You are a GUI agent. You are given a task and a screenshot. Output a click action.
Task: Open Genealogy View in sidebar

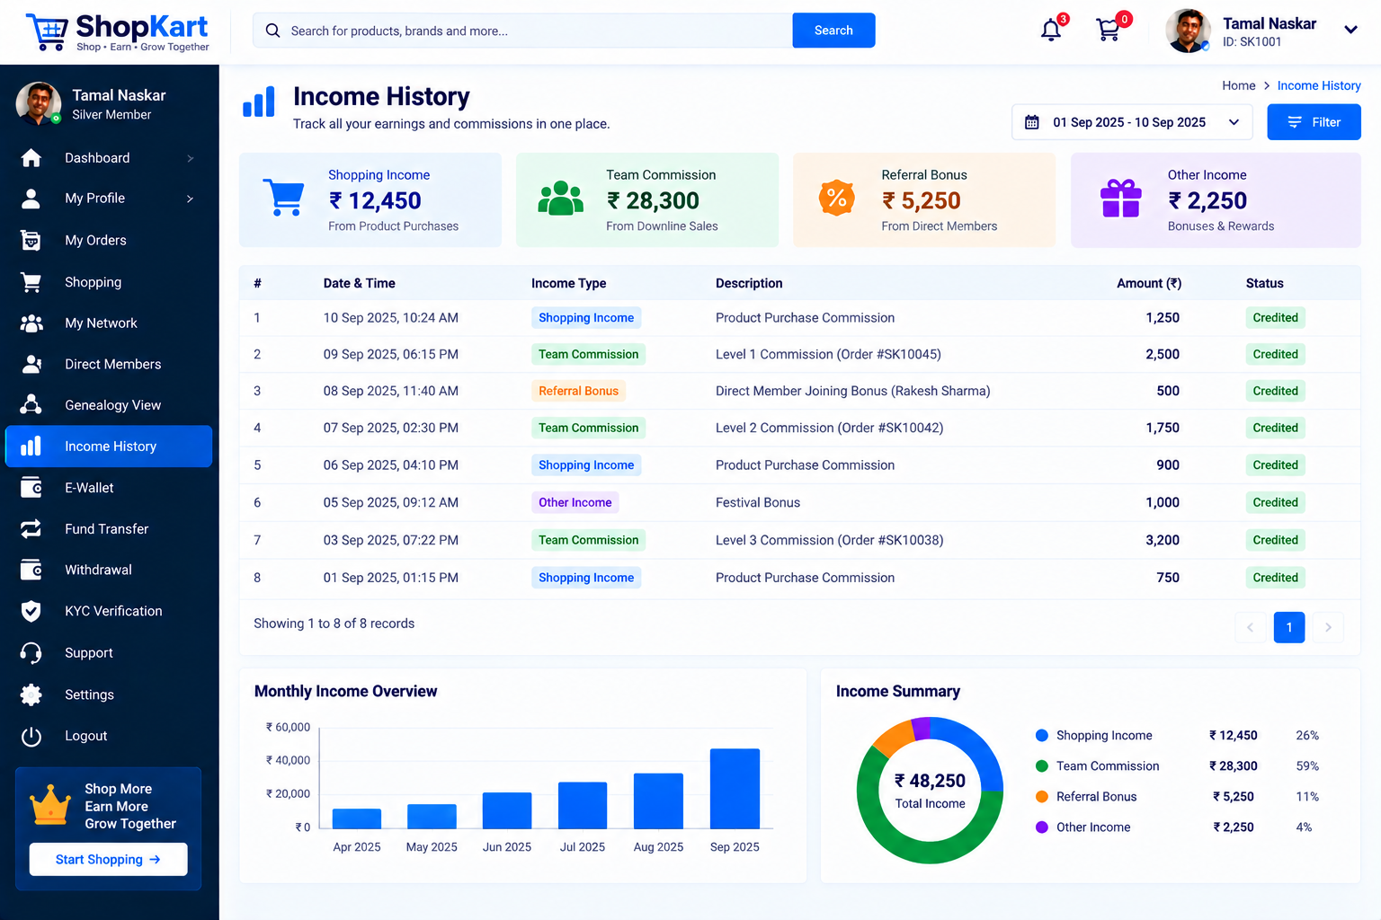109,405
